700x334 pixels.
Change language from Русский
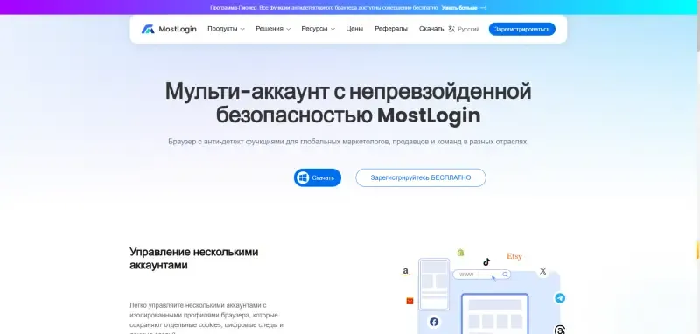(x=468, y=30)
